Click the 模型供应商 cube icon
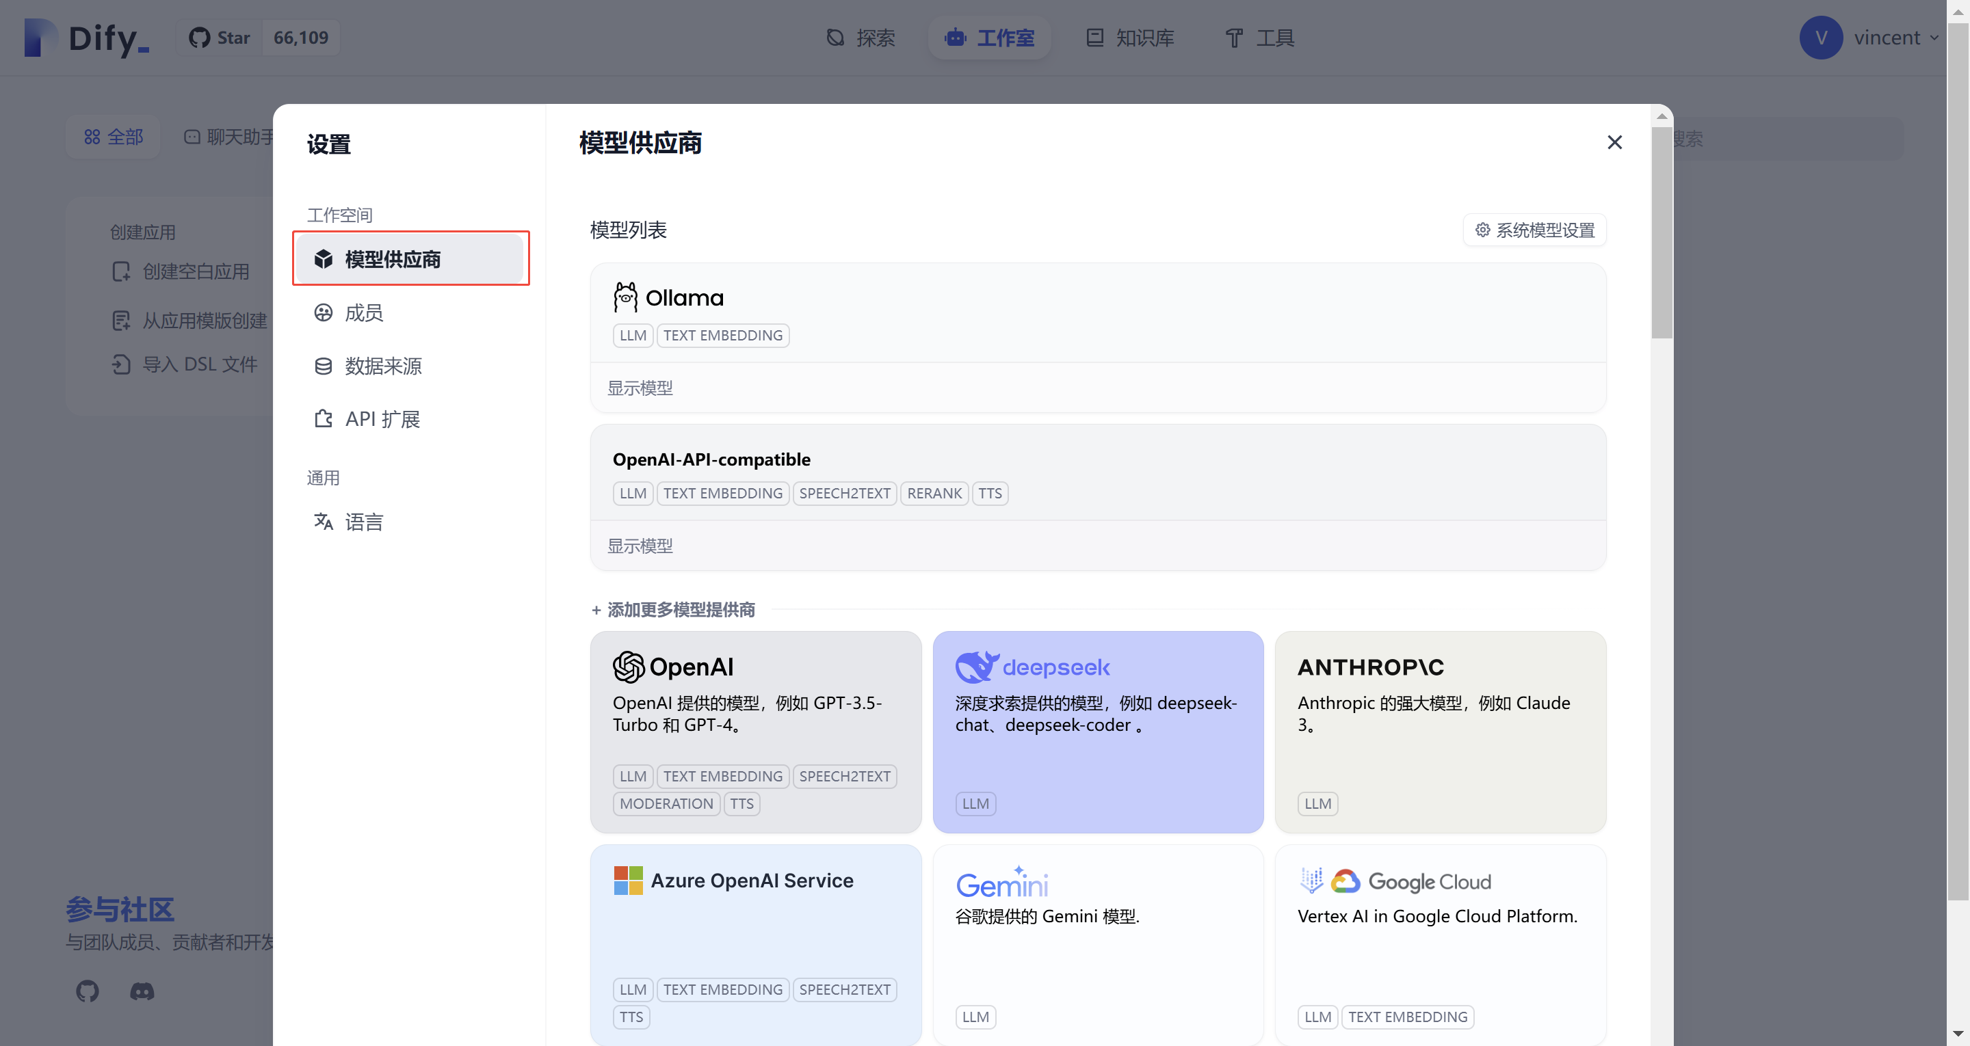Screen dimensions: 1970x1046 (324, 258)
